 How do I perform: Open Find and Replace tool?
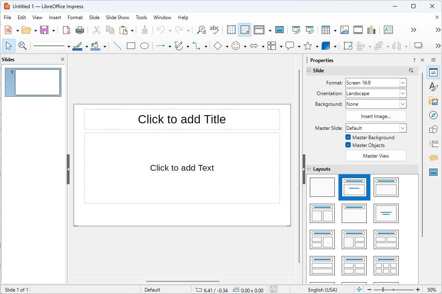point(201,30)
